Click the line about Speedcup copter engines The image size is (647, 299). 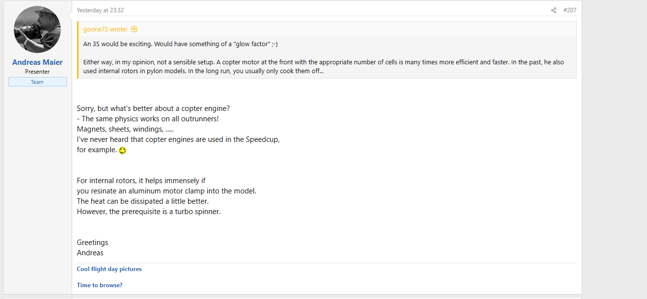pos(178,139)
